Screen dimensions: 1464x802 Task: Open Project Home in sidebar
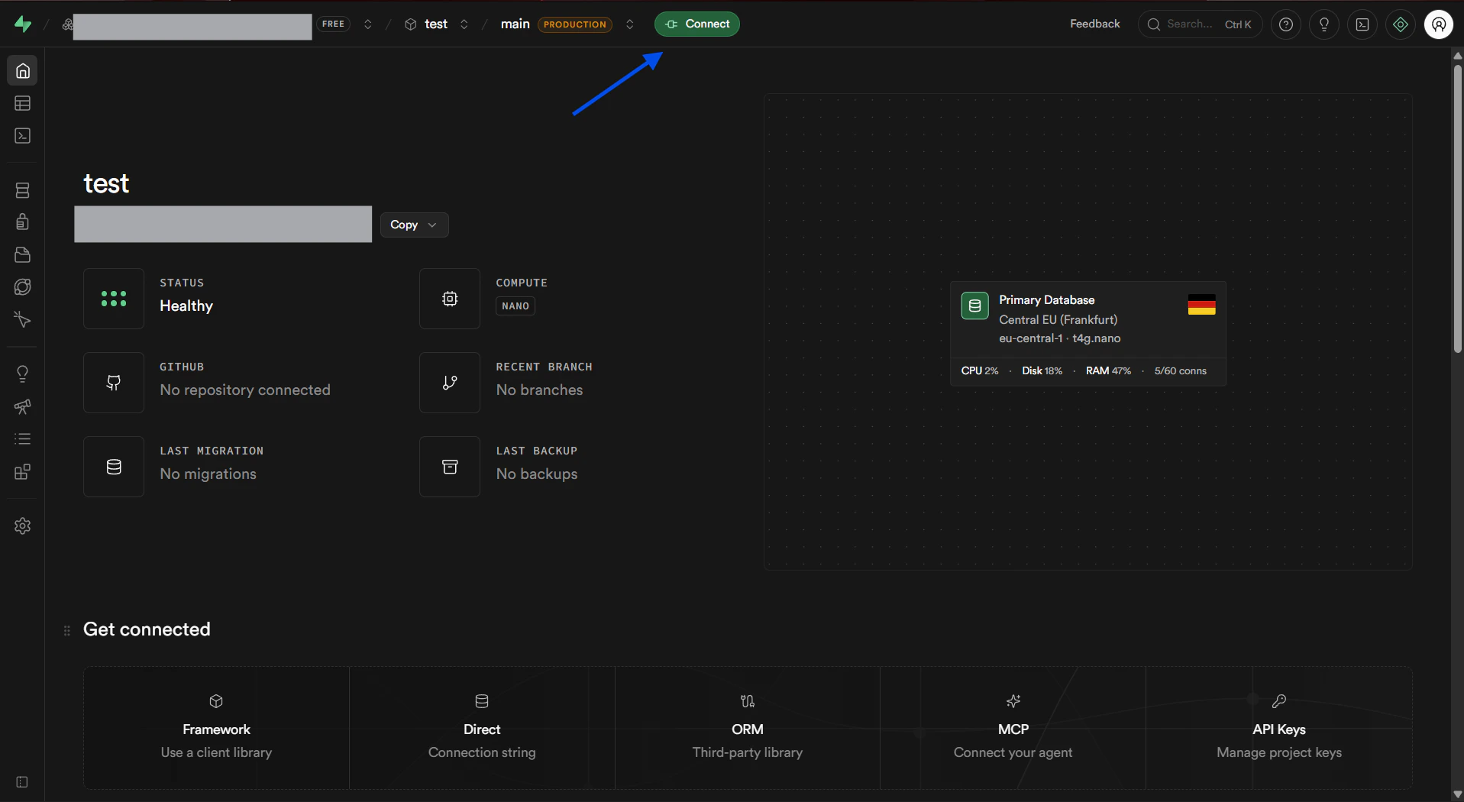coord(23,70)
